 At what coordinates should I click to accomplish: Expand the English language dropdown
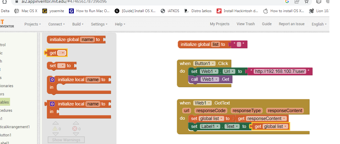click(x=319, y=24)
